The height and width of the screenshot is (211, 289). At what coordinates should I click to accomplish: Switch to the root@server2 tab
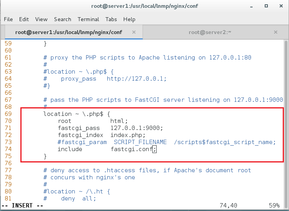click(210, 32)
